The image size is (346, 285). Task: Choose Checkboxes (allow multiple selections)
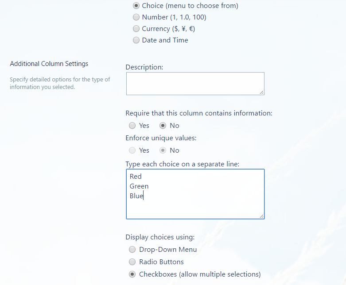[x=132, y=274]
